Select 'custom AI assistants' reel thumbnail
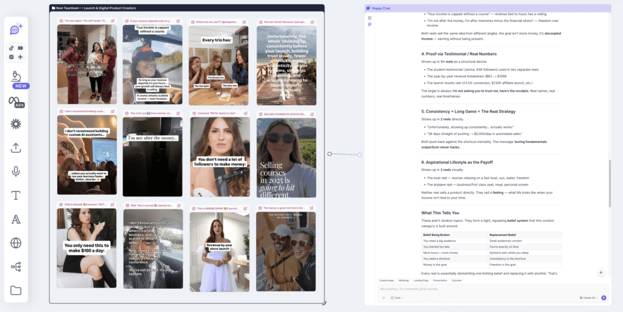The image size is (623, 312). click(x=87, y=155)
